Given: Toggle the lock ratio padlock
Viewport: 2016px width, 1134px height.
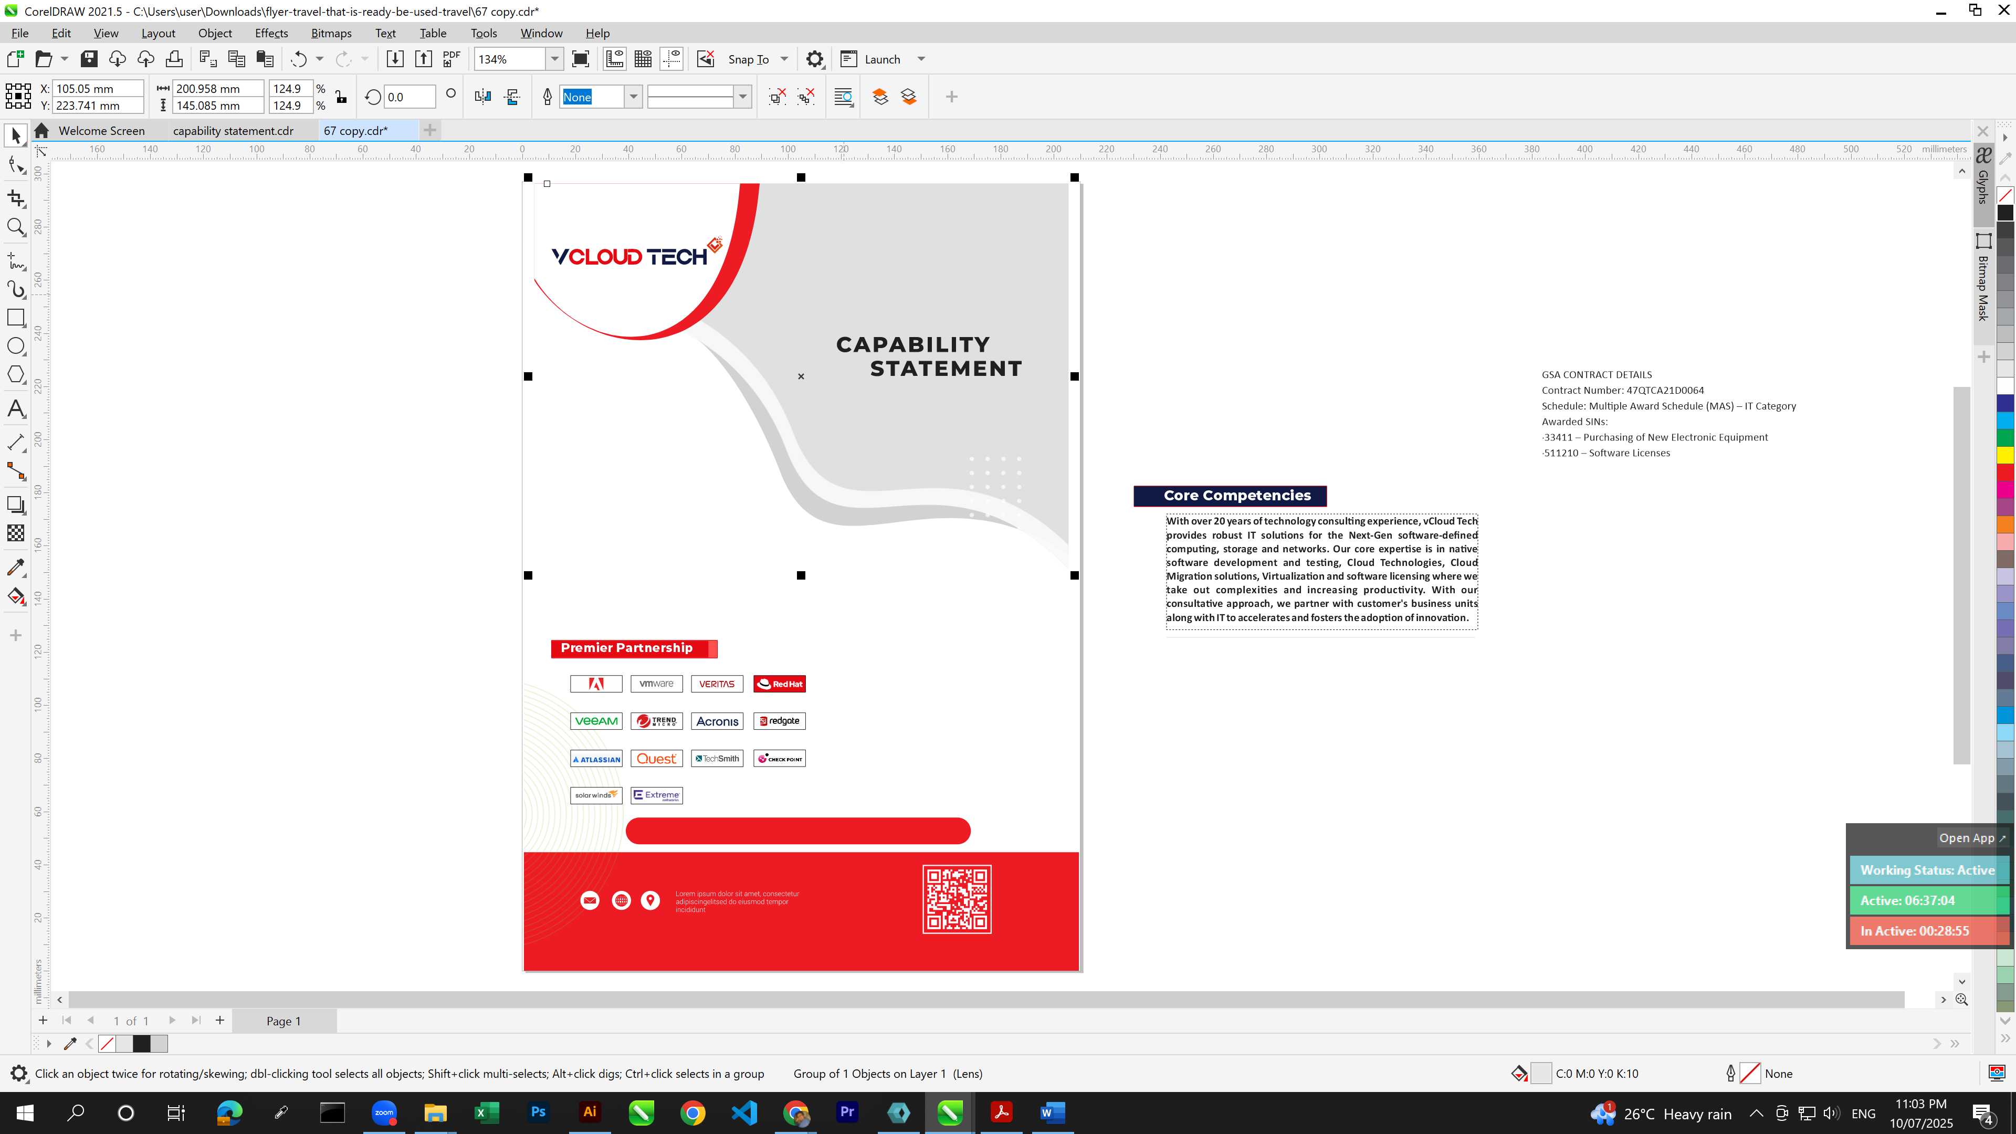Looking at the screenshot, I should pos(340,96).
